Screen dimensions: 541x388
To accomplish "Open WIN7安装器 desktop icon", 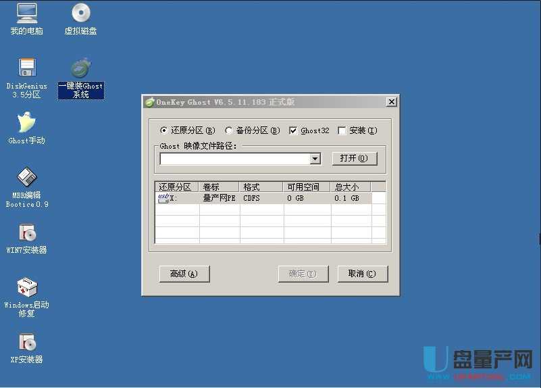I will 26,233.
